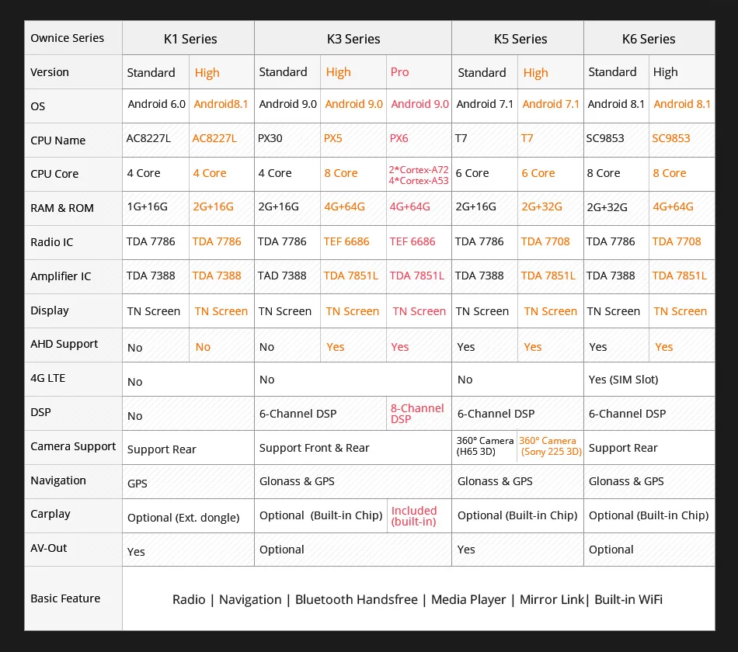Click the 2*Cortex-A72 4*Cortex-A53 cell

tap(419, 175)
